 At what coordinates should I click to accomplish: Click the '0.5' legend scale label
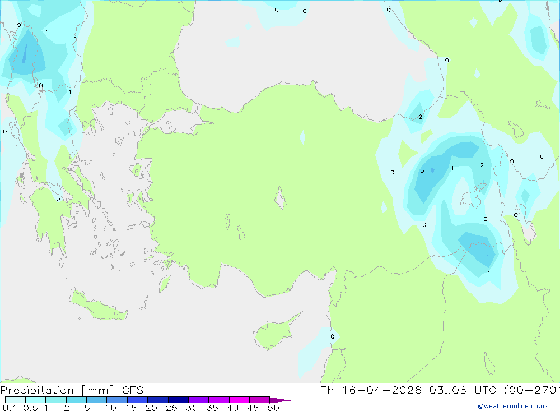pyautogui.click(x=30, y=408)
